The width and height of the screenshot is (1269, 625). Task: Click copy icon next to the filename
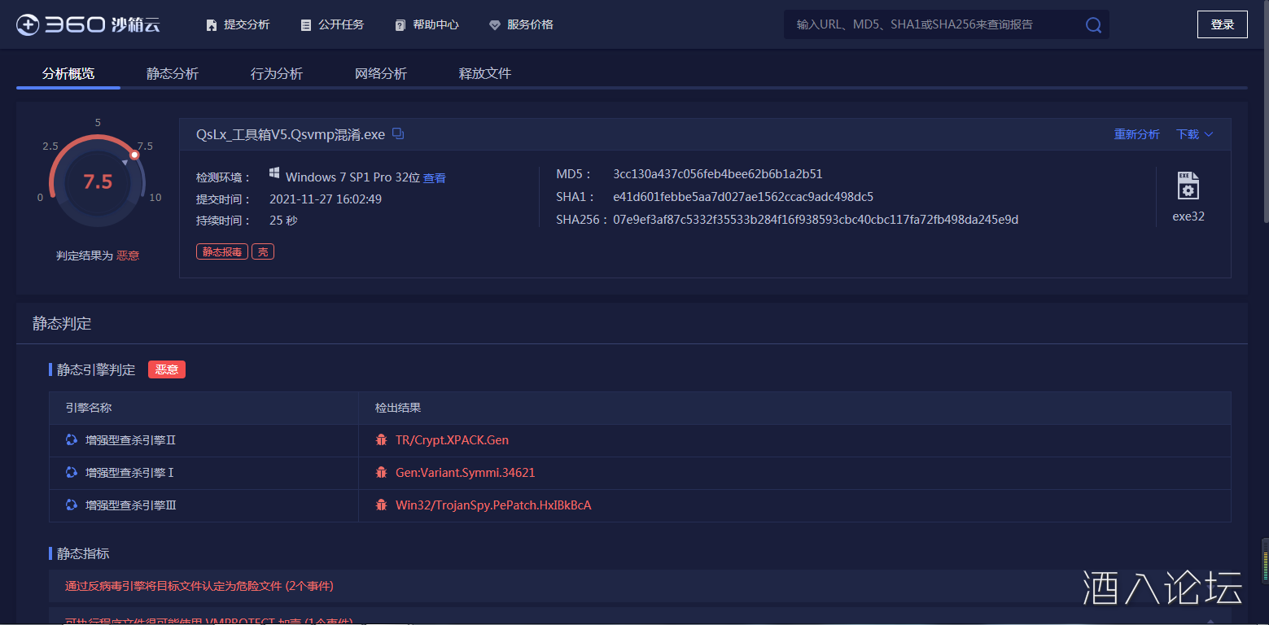[398, 133]
